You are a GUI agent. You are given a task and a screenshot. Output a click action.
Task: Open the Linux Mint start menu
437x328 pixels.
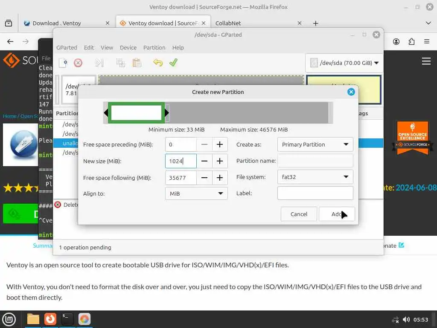[9, 319]
